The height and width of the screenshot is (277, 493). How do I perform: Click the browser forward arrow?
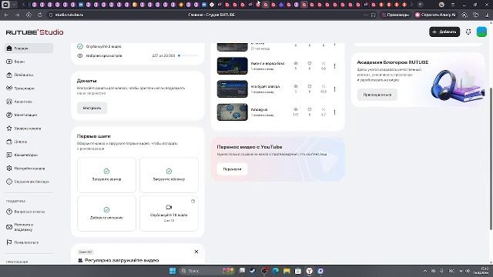click(x=17, y=15)
